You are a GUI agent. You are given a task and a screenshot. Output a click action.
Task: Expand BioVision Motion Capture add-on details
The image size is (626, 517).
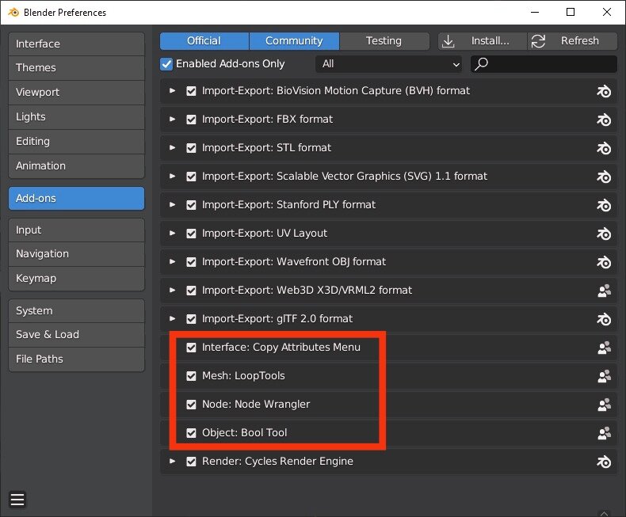pos(172,90)
